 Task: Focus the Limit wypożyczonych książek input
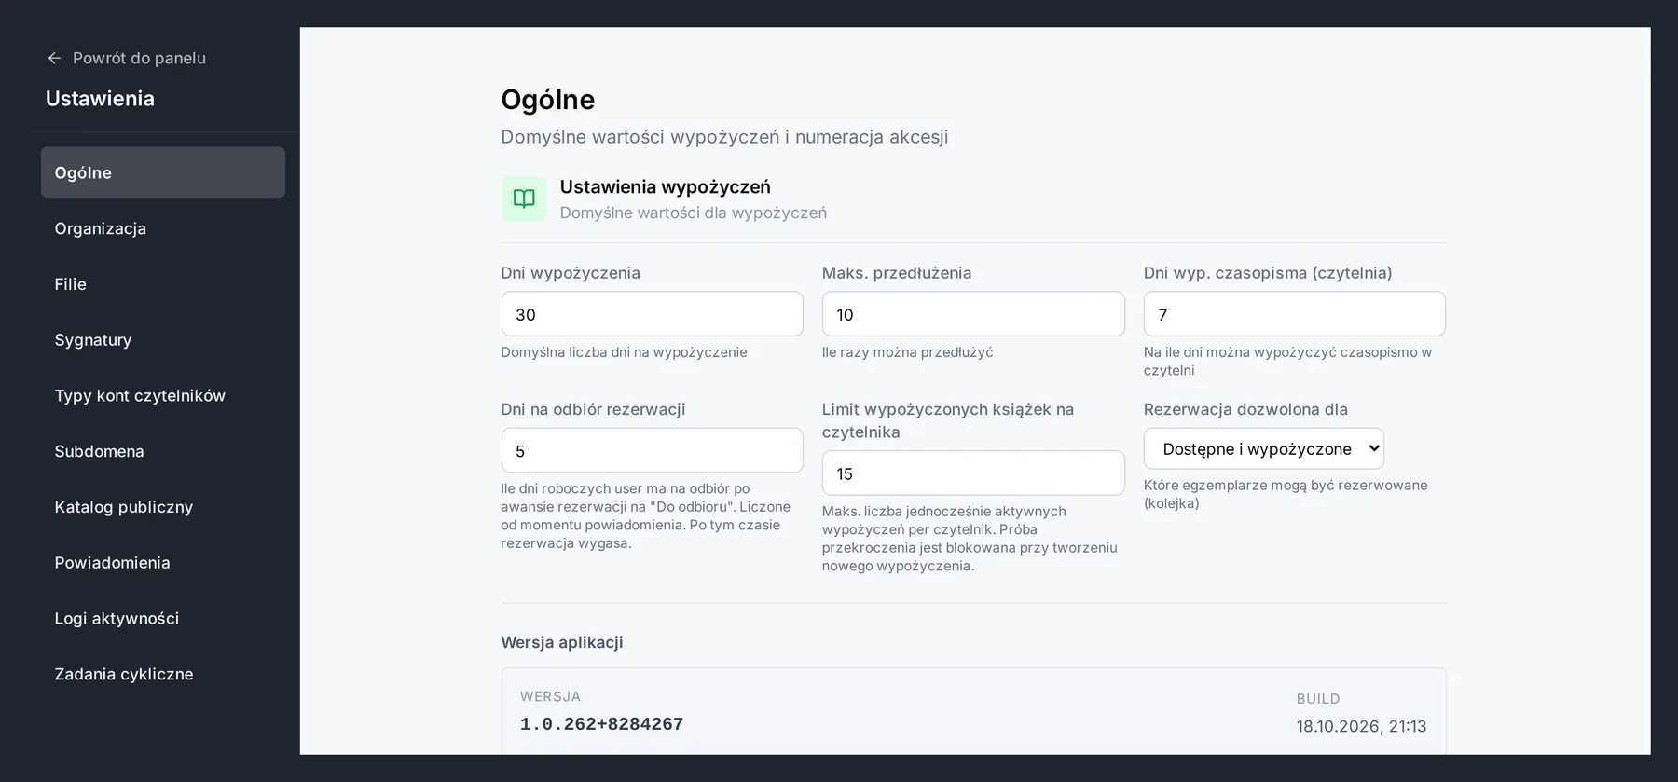973,473
